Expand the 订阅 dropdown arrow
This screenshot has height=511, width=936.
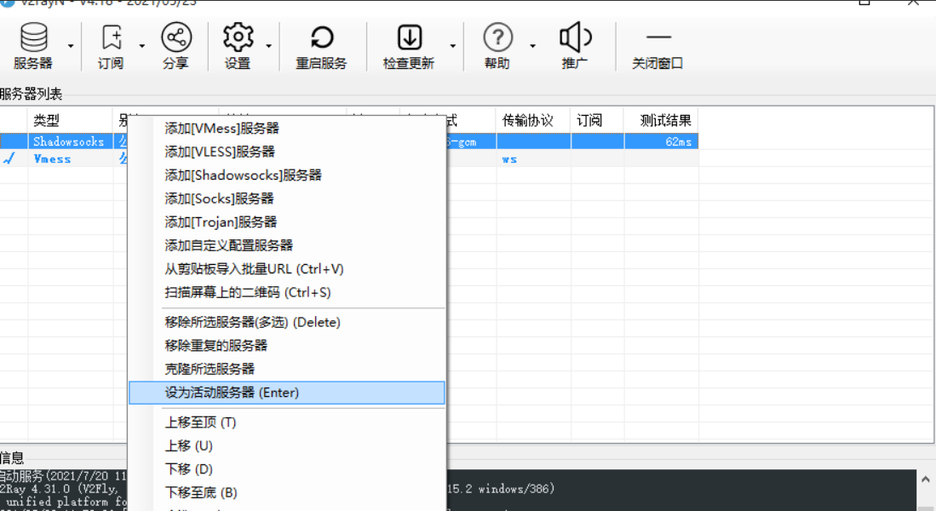click(x=142, y=46)
